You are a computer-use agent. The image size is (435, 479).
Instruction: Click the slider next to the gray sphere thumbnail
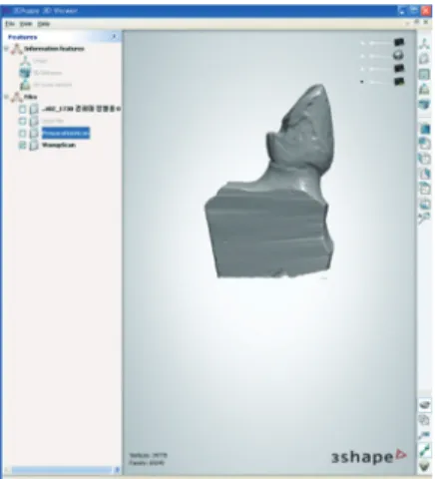click(x=380, y=56)
